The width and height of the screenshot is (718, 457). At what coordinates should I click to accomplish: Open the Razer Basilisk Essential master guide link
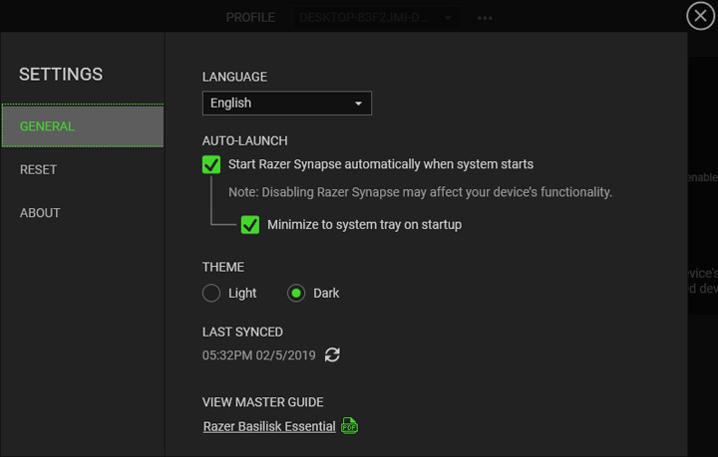click(x=269, y=426)
